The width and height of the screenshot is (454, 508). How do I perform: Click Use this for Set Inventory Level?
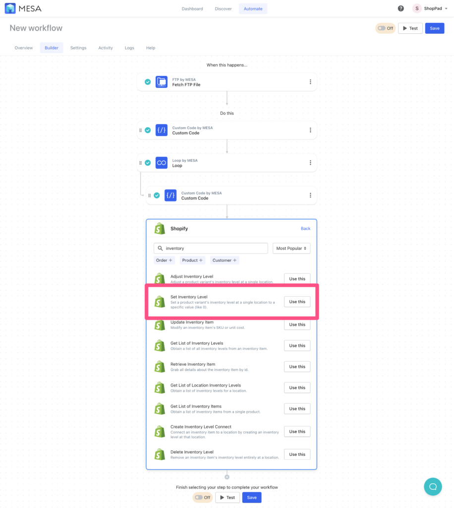(x=296, y=301)
